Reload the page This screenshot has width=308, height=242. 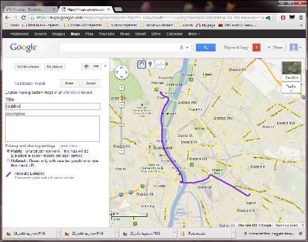pyautogui.click(x=24, y=18)
